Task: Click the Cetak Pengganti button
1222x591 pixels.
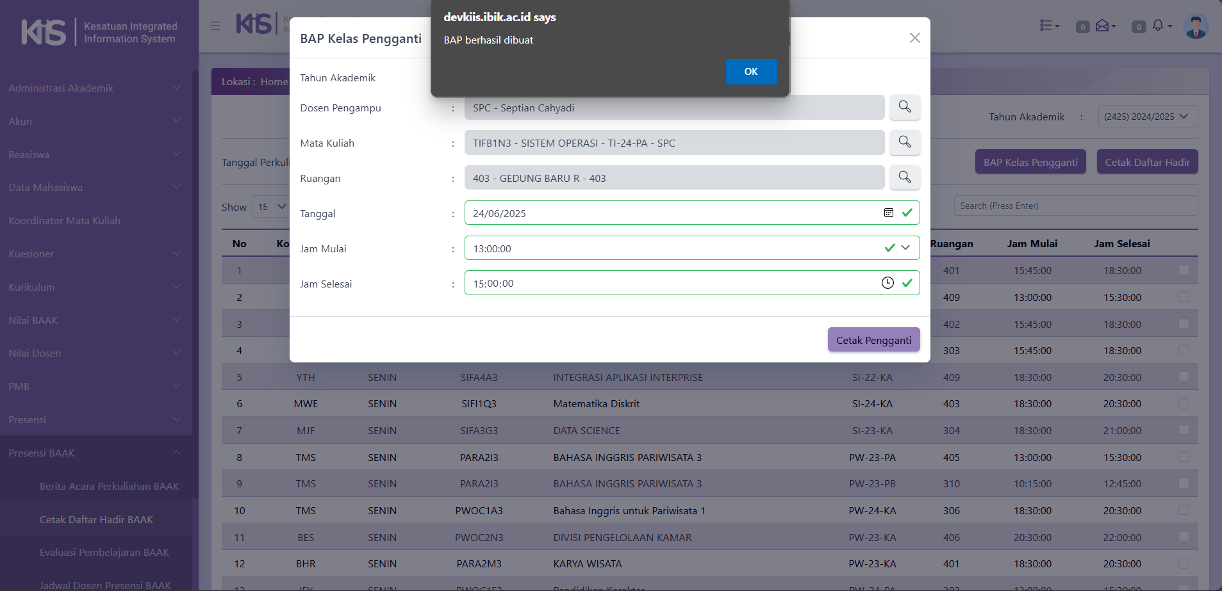Action: 873,340
